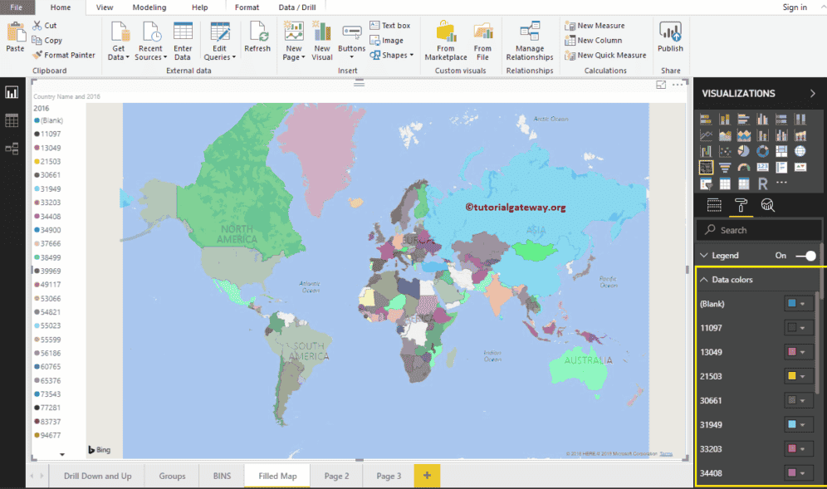Viewport: 827px width, 489px height.
Task: Select the Donut chart visualization
Action: tap(762, 151)
